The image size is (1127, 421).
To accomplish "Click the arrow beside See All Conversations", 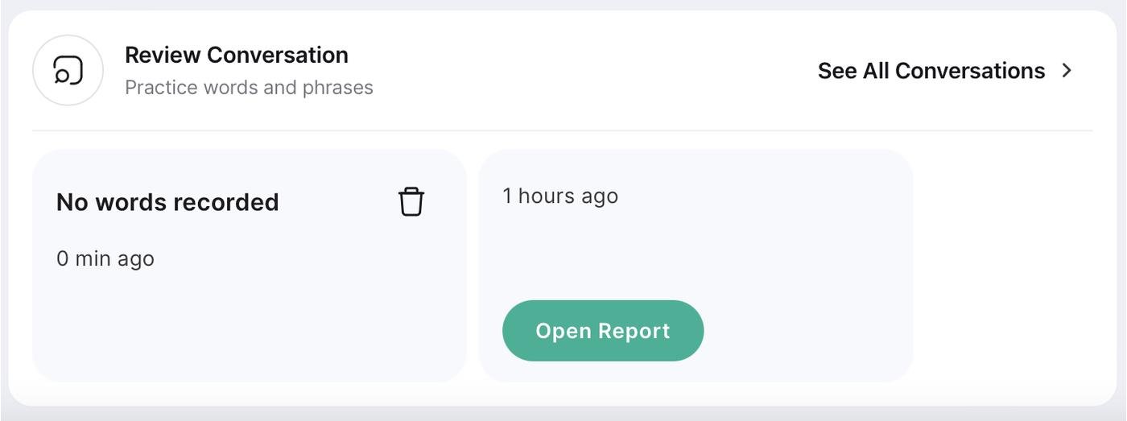I will pyautogui.click(x=1067, y=71).
